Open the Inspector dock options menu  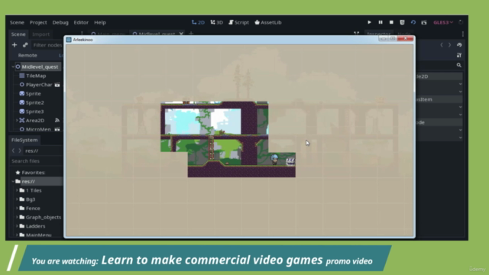click(x=463, y=34)
